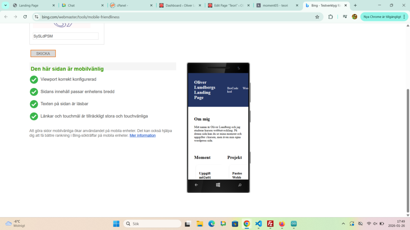Viewport: 410px width, 230px height.
Task: Switch to the Landing Page tab
Action: [33, 6]
